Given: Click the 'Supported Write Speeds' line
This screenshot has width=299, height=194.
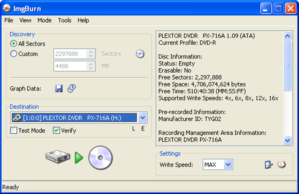Looking at the screenshot, I should click(x=218, y=98).
